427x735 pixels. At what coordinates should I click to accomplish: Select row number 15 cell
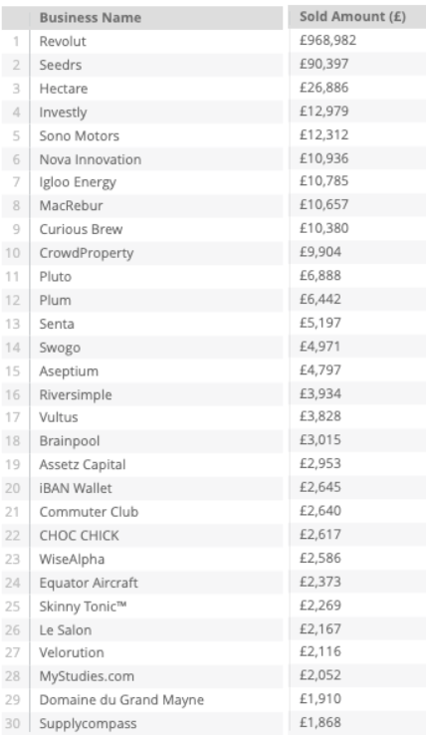point(13,371)
